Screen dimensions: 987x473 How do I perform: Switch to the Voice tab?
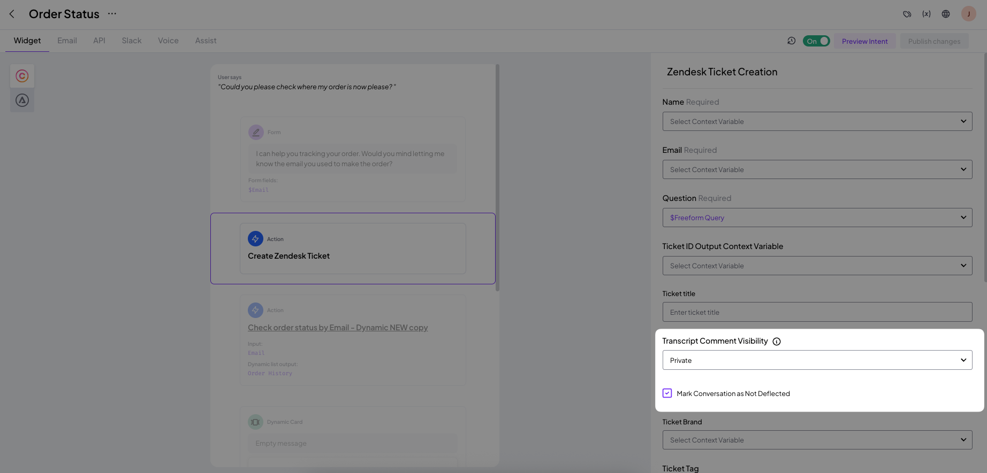click(x=168, y=41)
